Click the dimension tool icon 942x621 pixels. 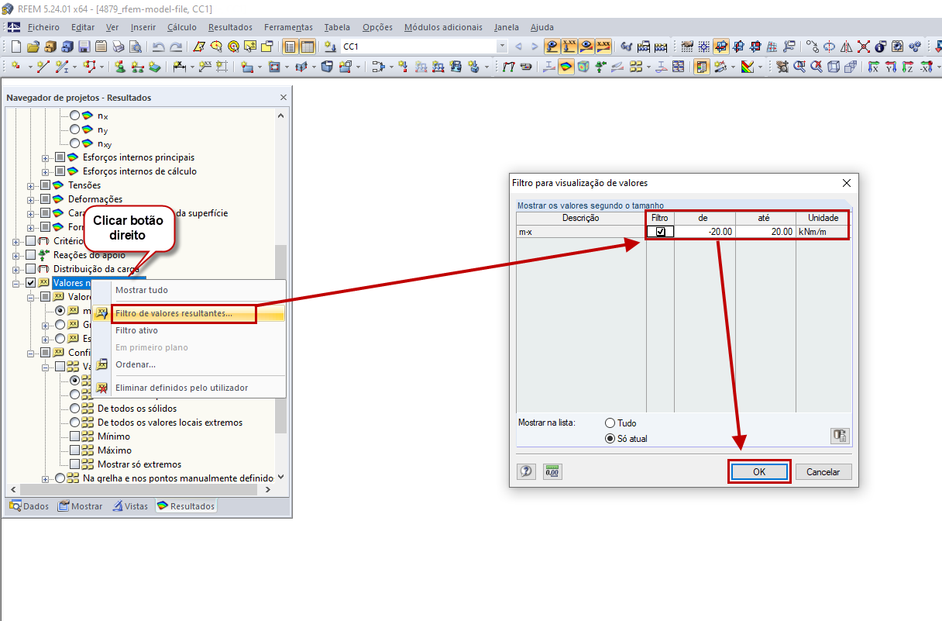click(178, 67)
